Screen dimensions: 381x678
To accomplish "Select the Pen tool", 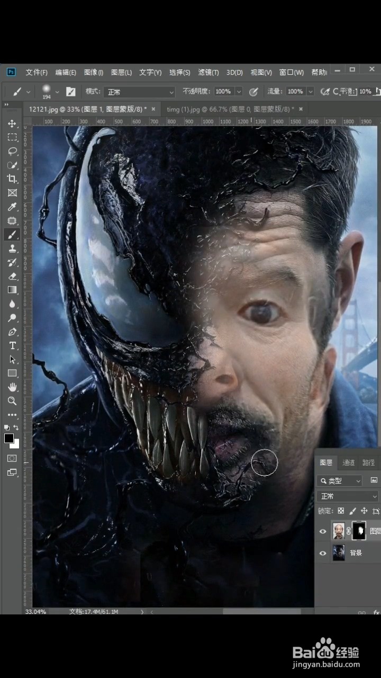I will 12,332.
